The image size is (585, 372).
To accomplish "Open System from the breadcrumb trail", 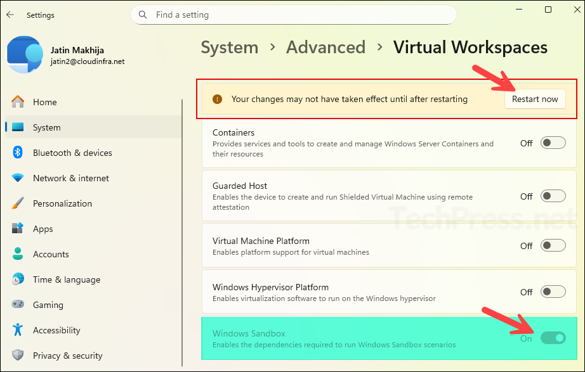I will [229, 47].
